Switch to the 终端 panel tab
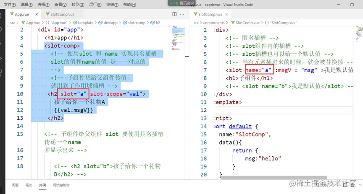 (x=42, y=185)
